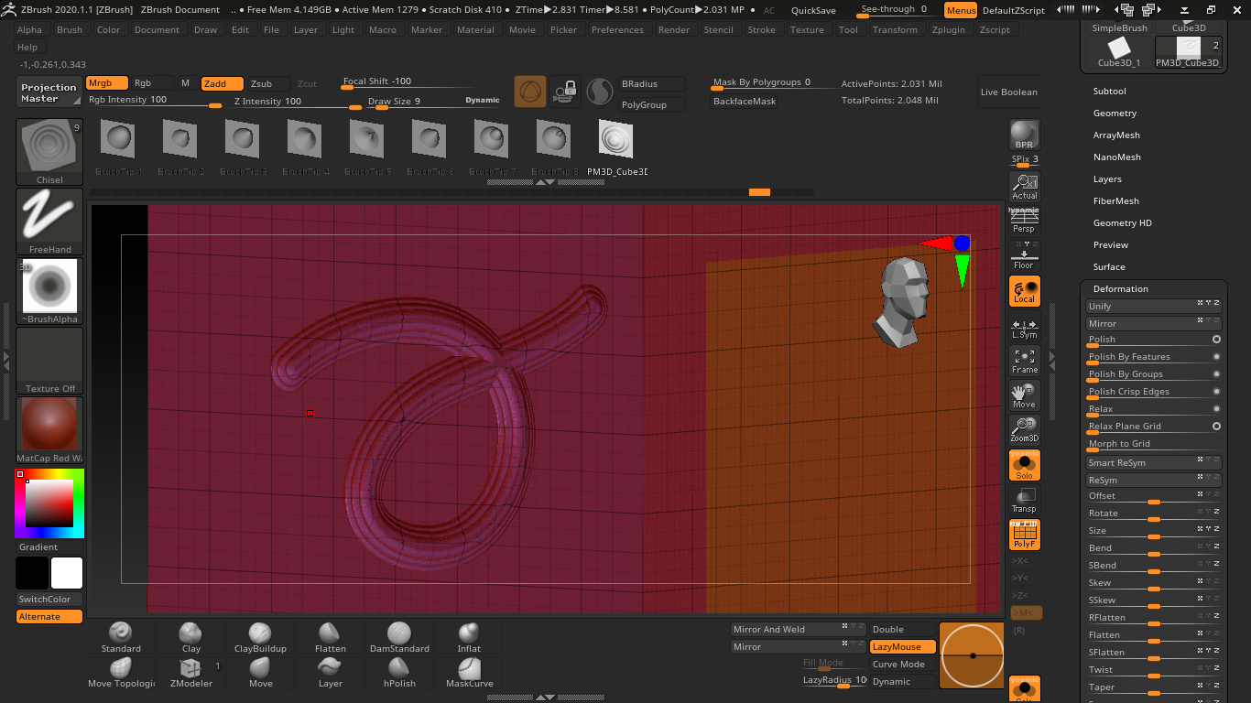Viewport: 1251px width, 703px height.
Task: Expand the Subtool palette section
Action: coord(1110,92)
